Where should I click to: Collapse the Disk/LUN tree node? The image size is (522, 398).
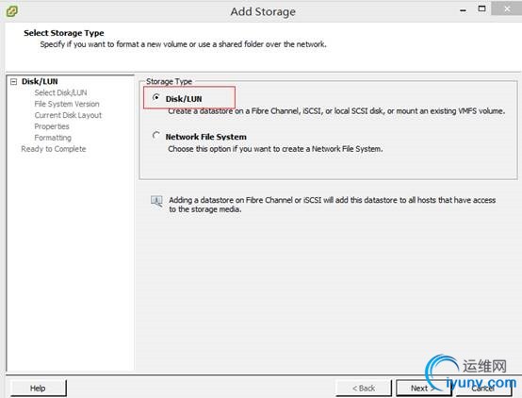13,82
